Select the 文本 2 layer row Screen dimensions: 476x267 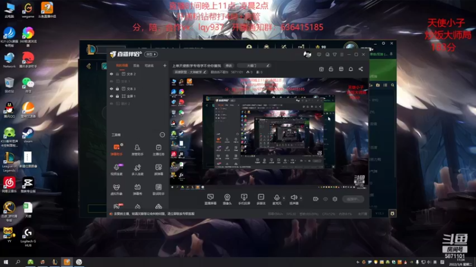137,74
